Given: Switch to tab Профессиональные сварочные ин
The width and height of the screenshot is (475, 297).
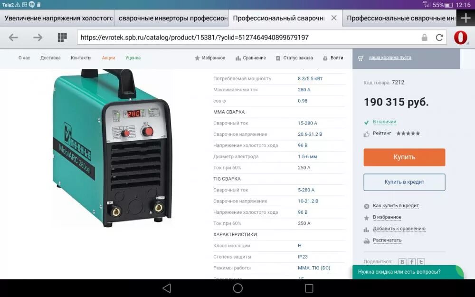Looking at the screenshot, I should pyautogui.click(x=399, y=18).
